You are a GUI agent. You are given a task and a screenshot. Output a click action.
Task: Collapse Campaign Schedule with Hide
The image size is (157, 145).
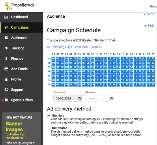coord(149,26)
